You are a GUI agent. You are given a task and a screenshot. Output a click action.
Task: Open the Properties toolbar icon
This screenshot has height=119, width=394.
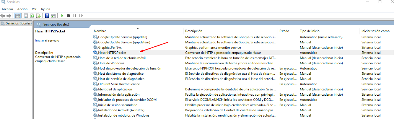26,16
